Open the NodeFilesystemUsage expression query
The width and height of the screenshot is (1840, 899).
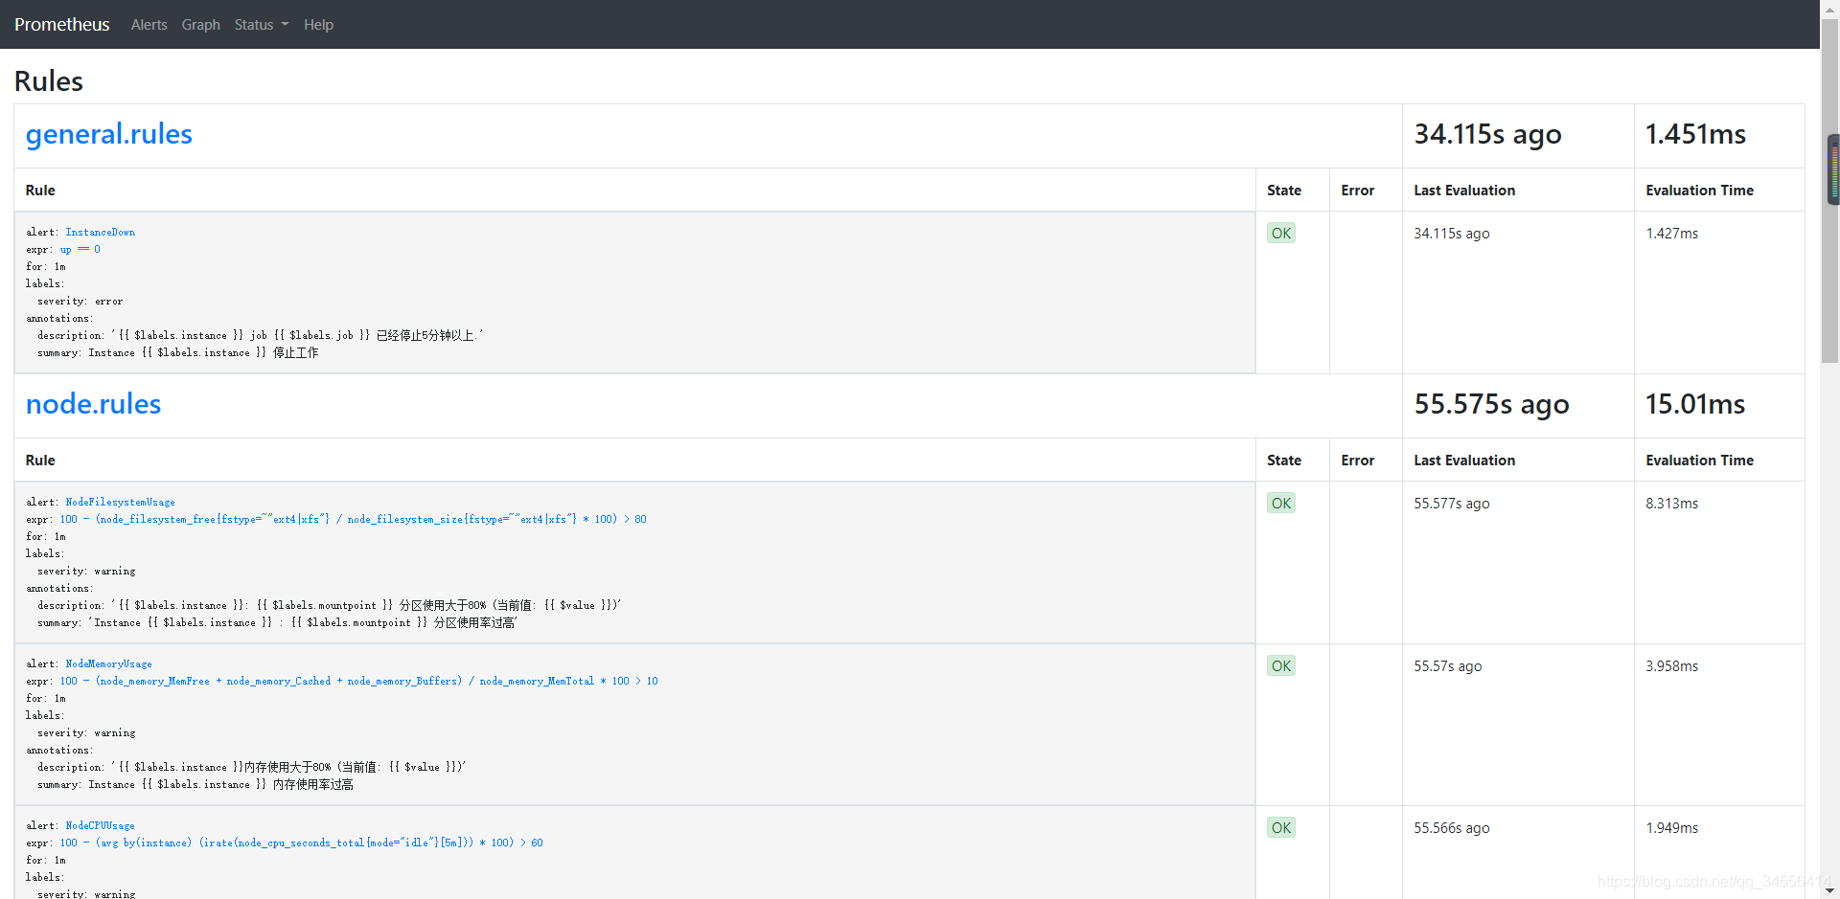354,519
